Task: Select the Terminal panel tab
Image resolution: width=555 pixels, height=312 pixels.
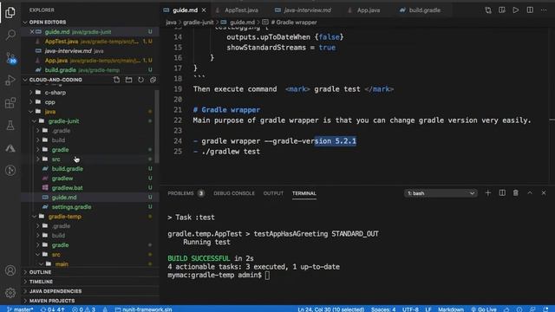Action: pyautogui.click(x=304, y=193)
